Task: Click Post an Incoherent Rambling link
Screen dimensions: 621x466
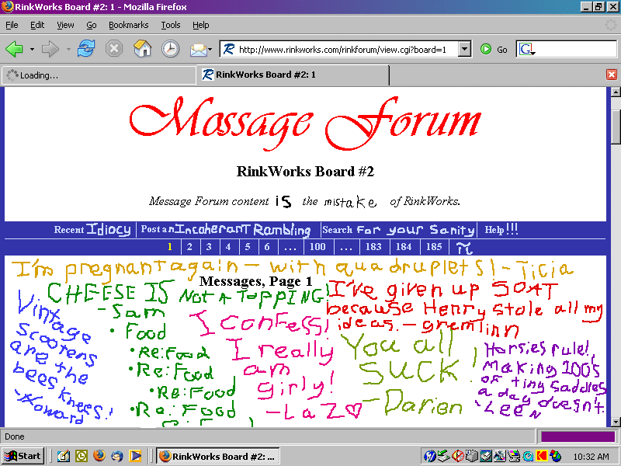Action: [226, 229]
